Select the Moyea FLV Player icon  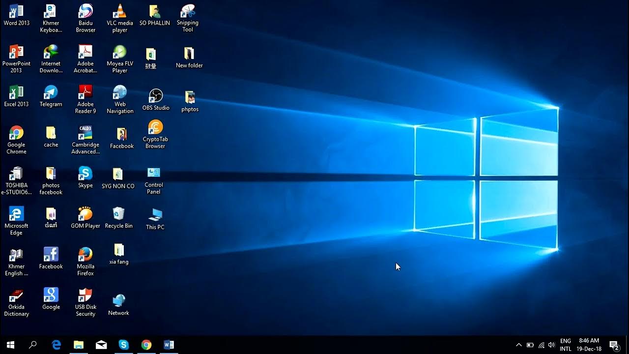coord(120,59)
